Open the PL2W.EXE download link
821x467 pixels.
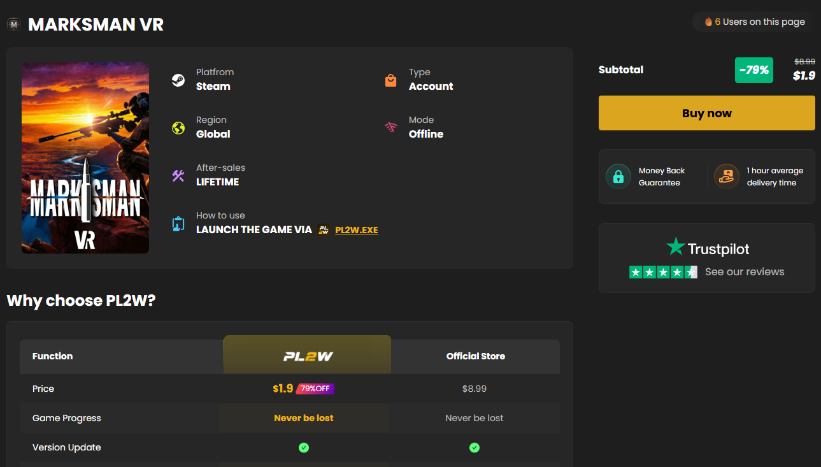[x=356, y=230]
